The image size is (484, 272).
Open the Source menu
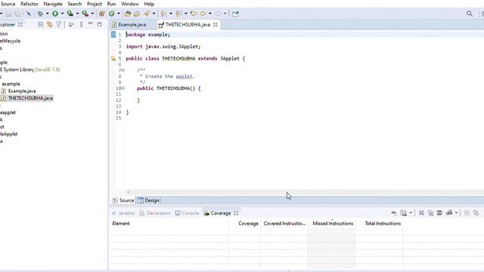[x=8, y=4]
